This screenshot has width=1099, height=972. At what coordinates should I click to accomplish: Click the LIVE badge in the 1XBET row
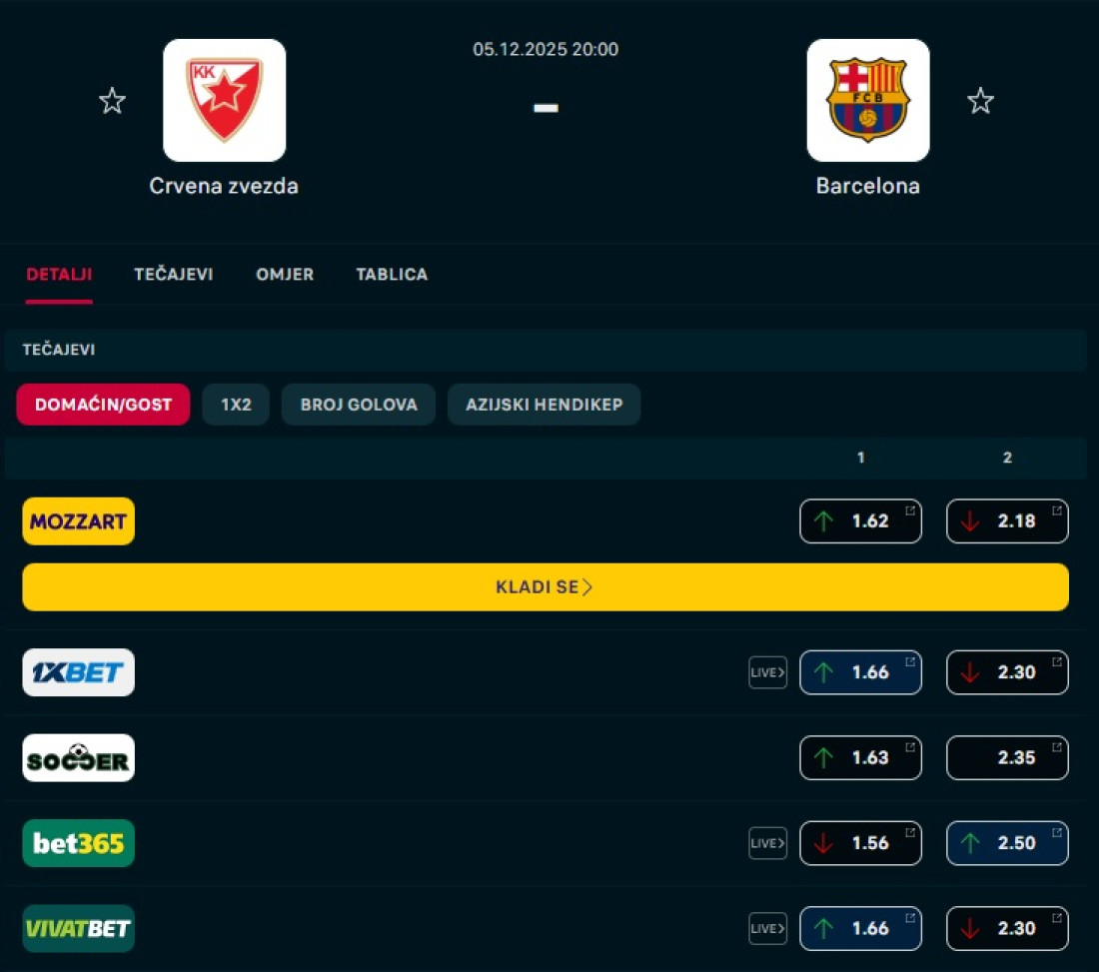pos(767,672)
